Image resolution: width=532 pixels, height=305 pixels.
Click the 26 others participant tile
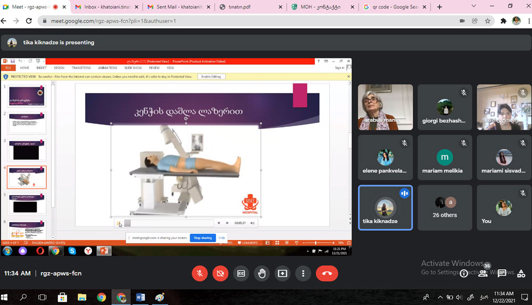tap(445, 207)
